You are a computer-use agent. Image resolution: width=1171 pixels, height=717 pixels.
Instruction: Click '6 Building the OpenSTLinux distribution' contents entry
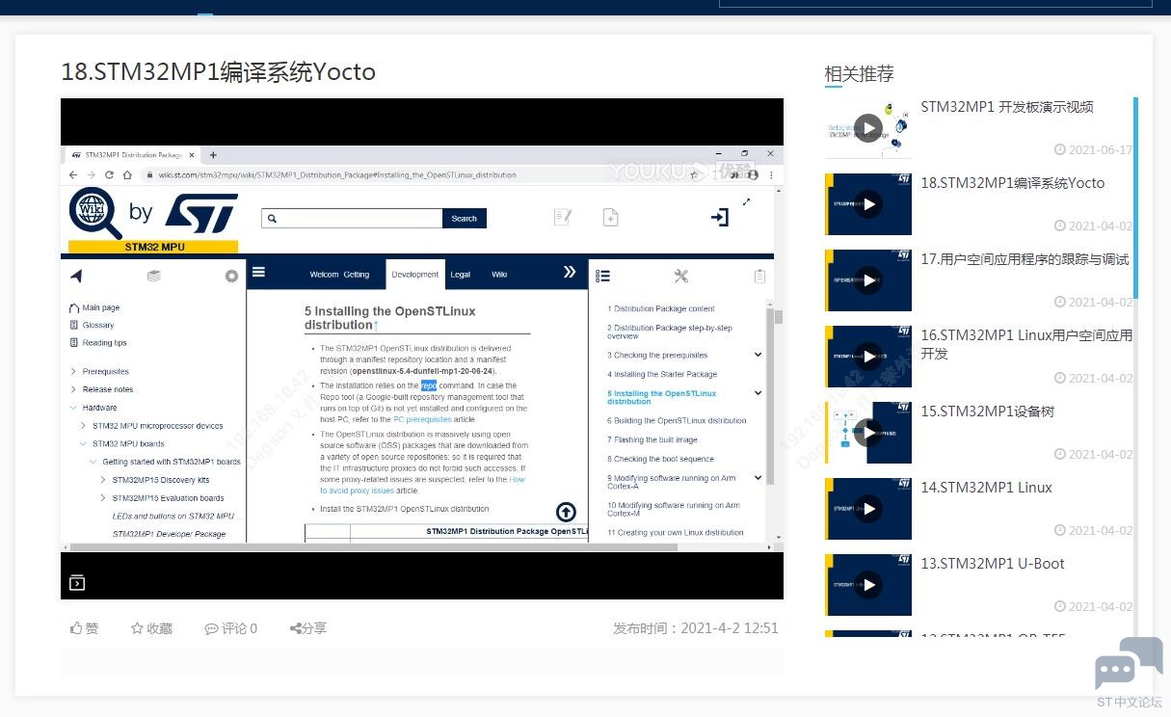pyautogui.click(x=677, y=420)
